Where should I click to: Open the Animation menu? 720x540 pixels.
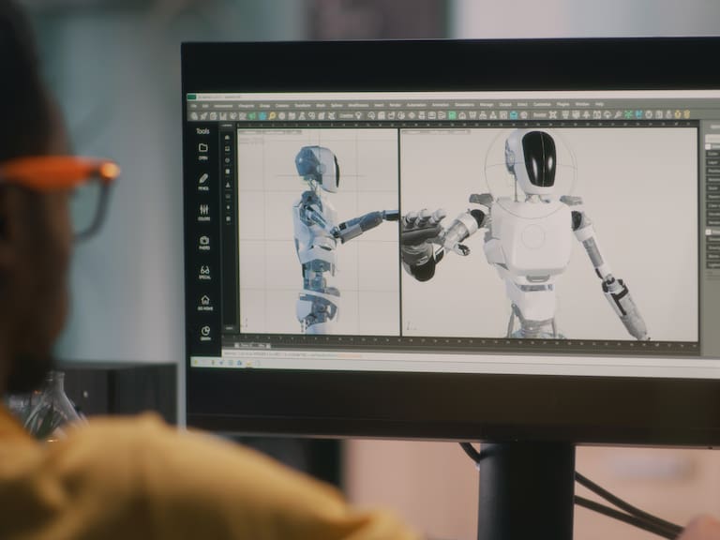[440, 105]
